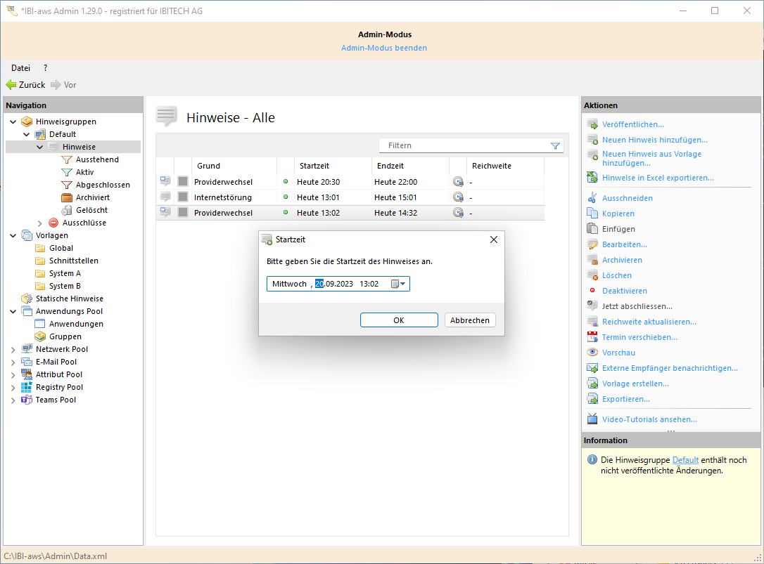This screenshot has height=564, width=764.
Task: Click the Ausschneiden scissors icon
Action: pyautogui.click(x=592, y=198)
